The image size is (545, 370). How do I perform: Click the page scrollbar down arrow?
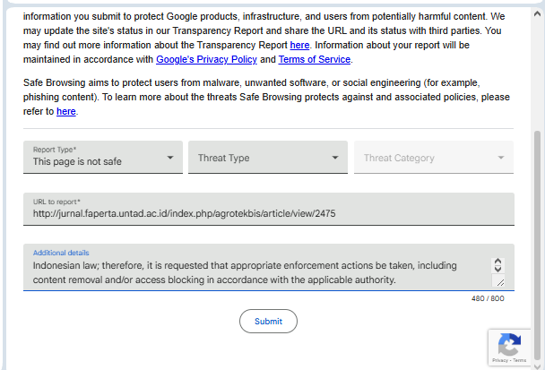click(x=538, y=363)
